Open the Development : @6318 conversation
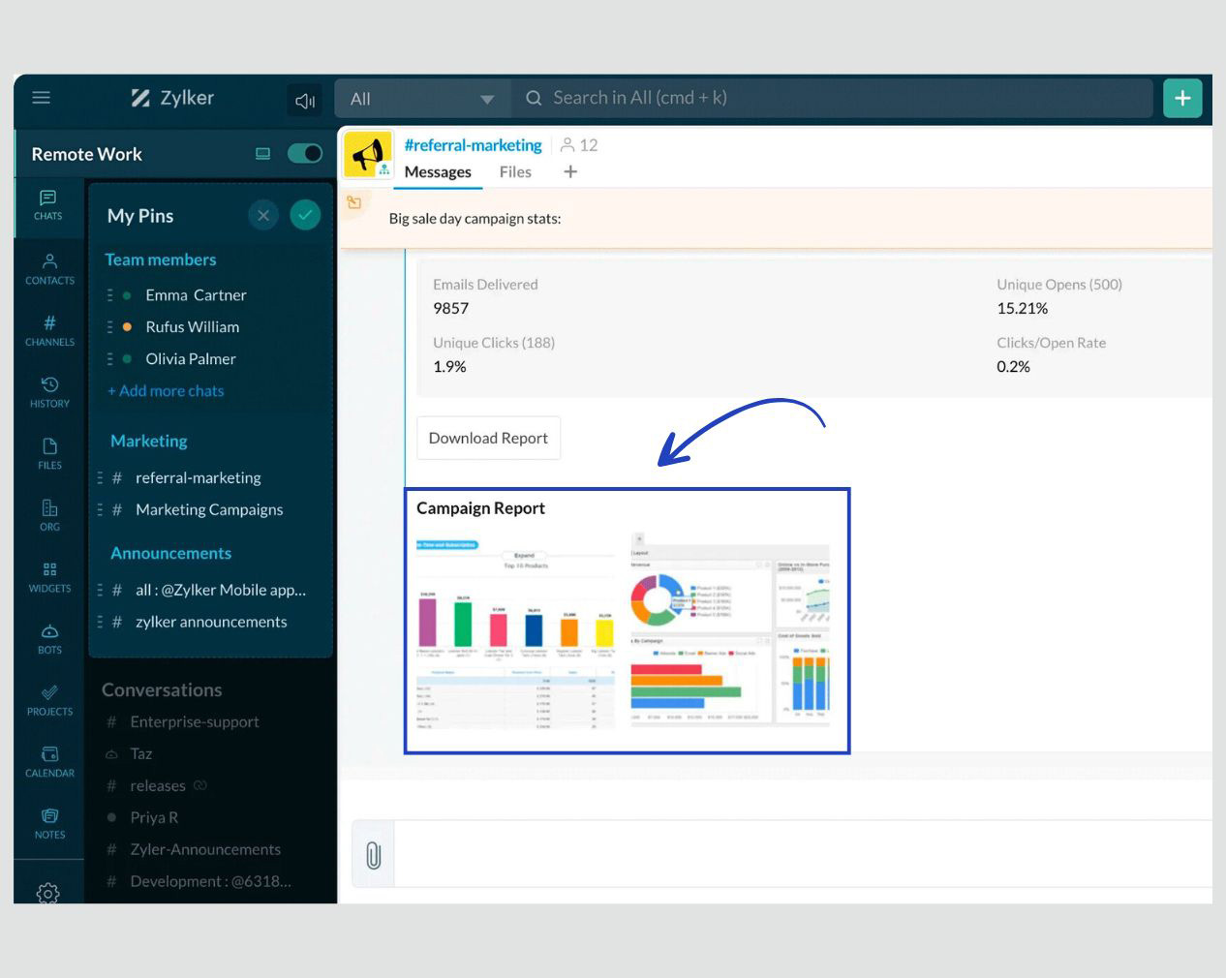 (210, 882)
